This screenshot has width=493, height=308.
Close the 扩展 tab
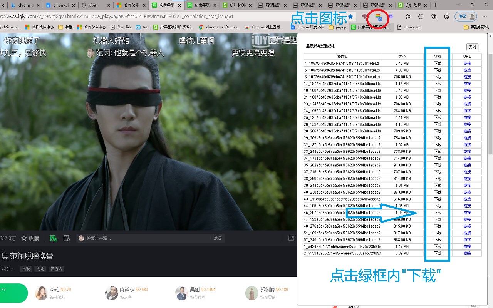pos(109,5)
